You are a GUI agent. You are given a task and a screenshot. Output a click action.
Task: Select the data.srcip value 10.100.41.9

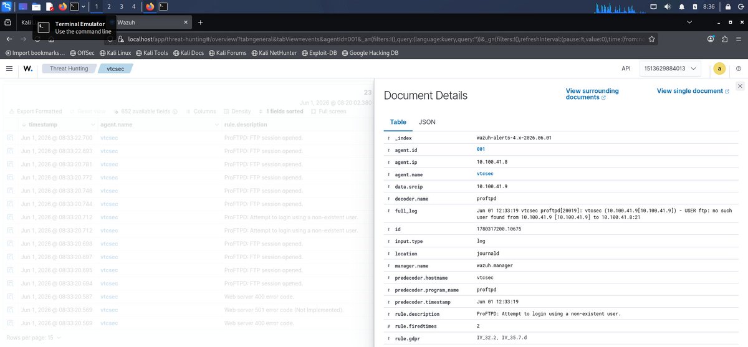click(492, 186)
